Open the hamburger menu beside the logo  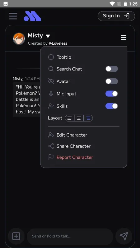click(x=13, y=16)
